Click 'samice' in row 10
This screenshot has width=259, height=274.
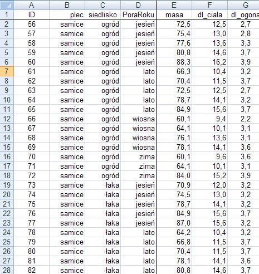click(x=67, y=100)
